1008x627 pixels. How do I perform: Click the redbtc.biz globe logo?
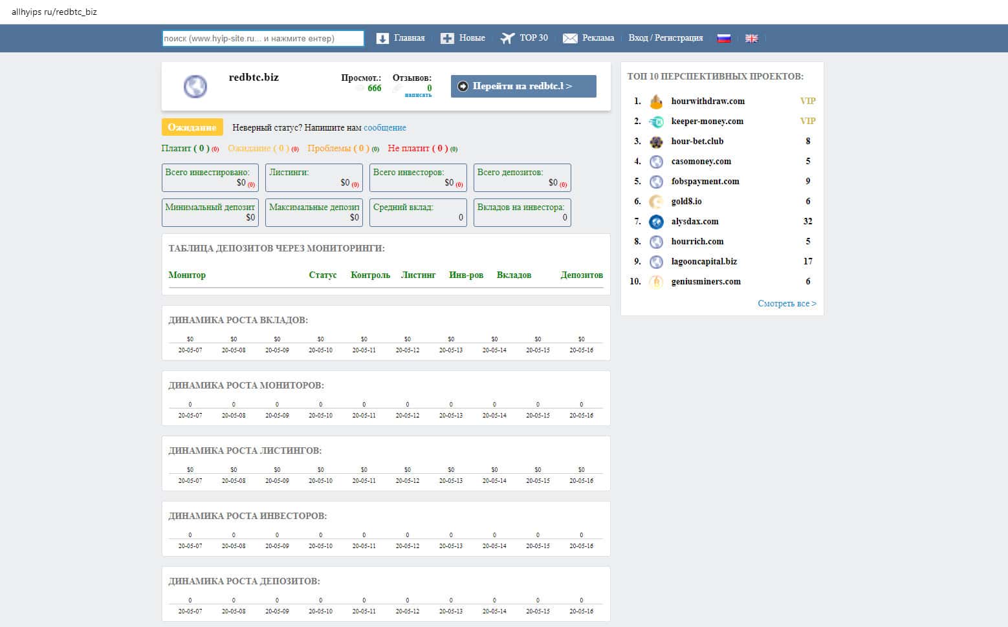[x=195, y=86]
